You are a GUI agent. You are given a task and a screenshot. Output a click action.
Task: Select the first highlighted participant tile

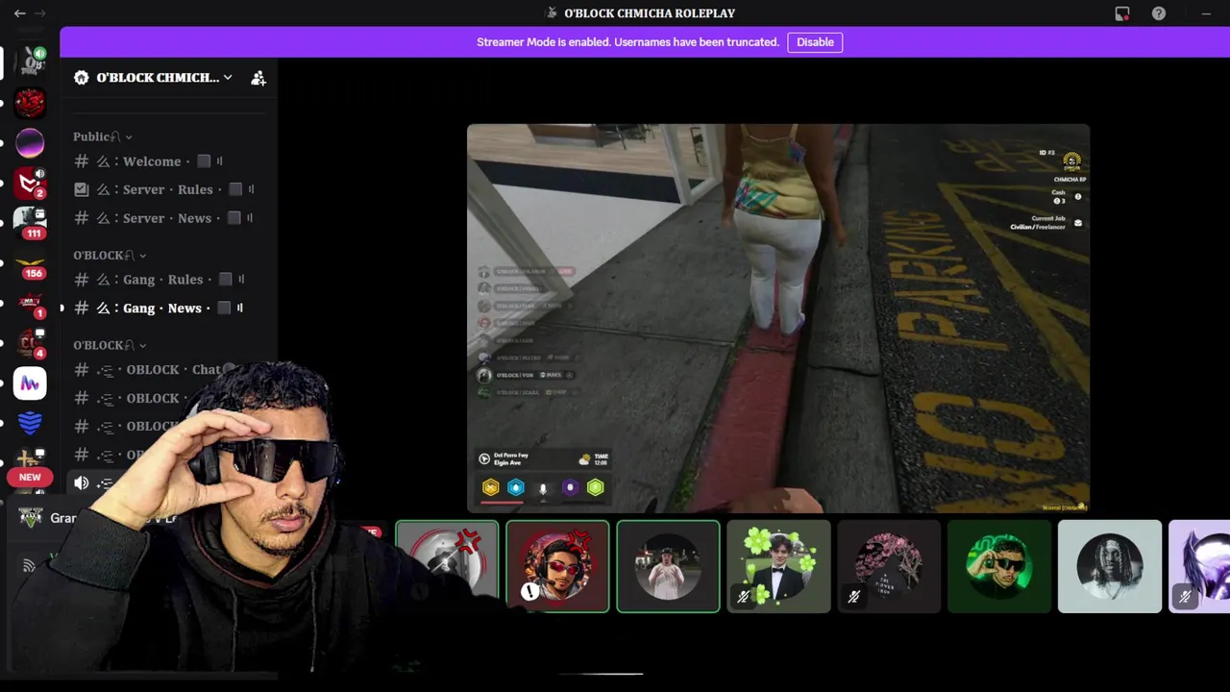pyautogui.click(x=447, y=567)
